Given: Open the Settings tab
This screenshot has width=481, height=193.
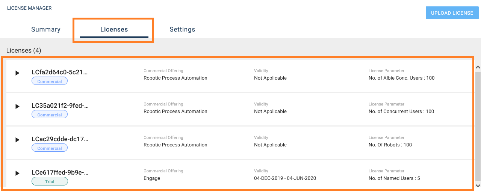Looking at the screenshot, I should point(182,29).
